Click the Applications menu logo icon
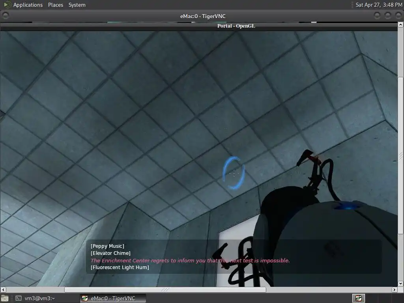This screenshot has height=303, width=404. (7, 5)
